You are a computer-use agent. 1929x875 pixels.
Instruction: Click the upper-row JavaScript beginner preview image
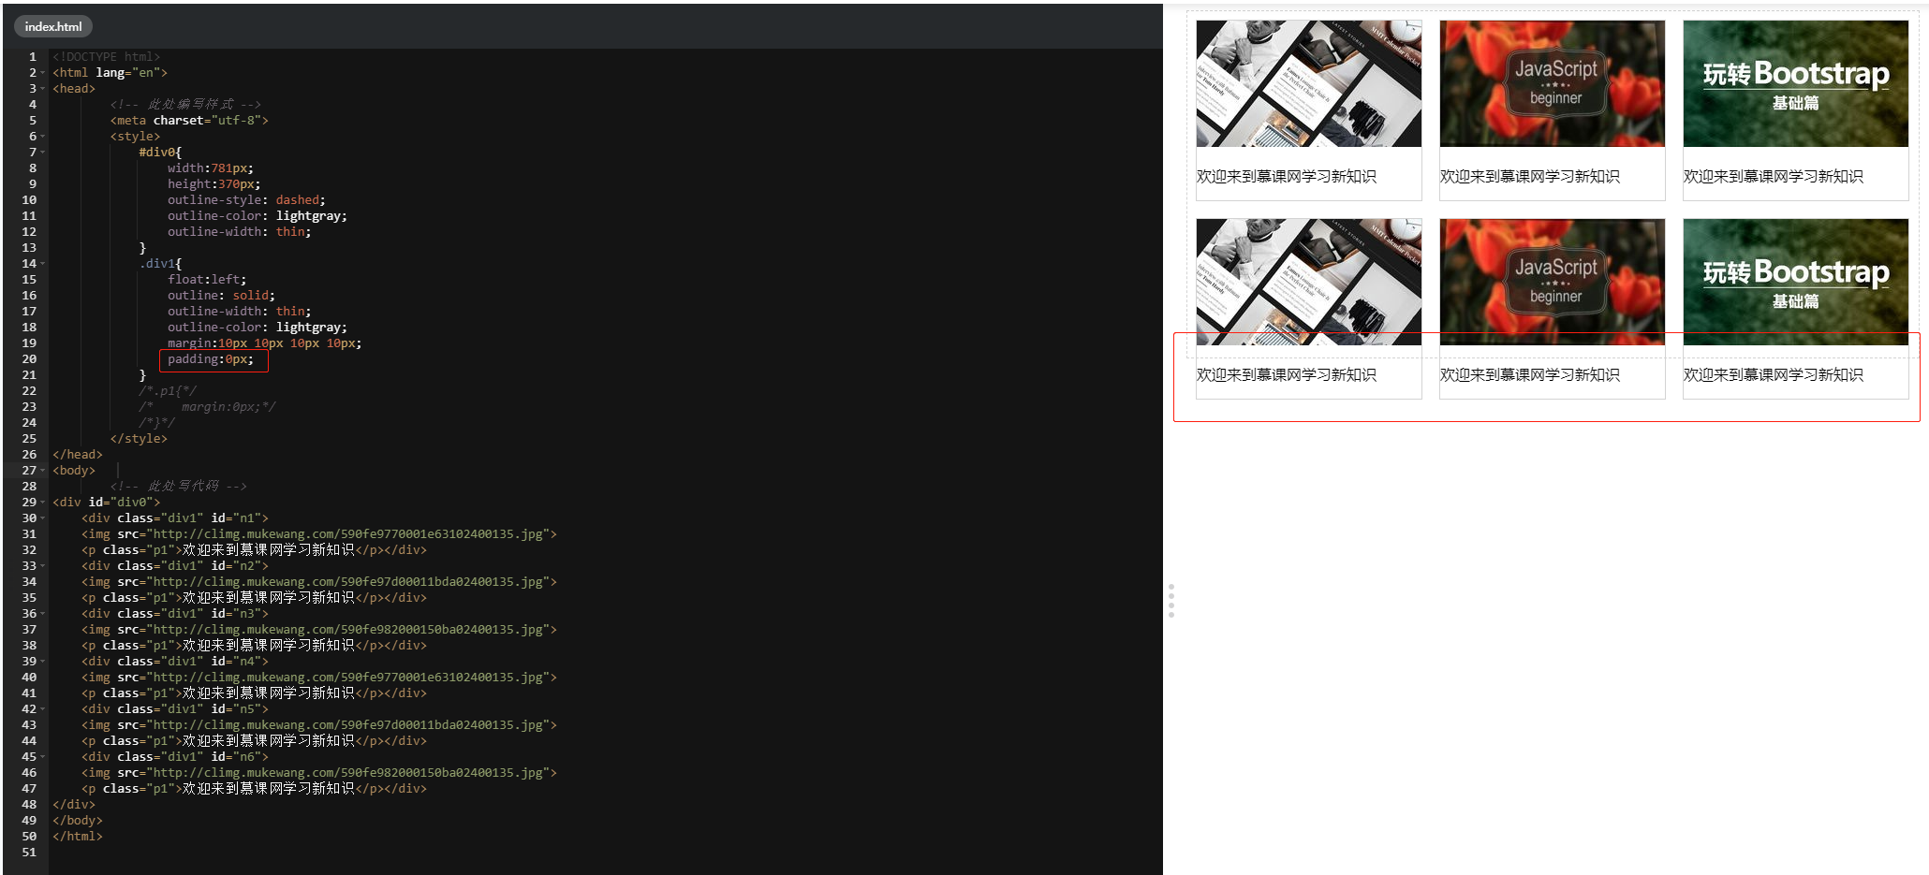[x=1553, y=83]
